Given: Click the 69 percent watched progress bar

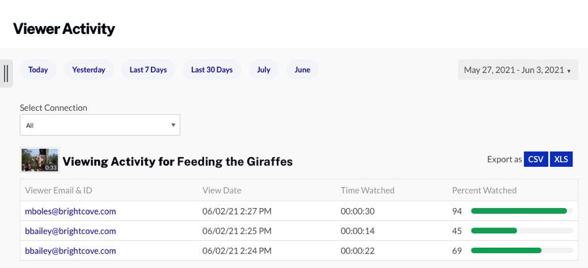Looking at the screenshot, I should [521, 250].
